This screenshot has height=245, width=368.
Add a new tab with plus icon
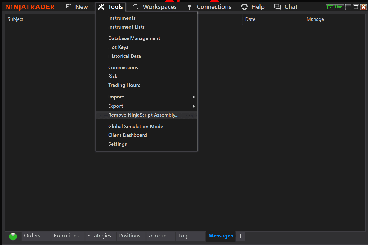tap(241, 236)
